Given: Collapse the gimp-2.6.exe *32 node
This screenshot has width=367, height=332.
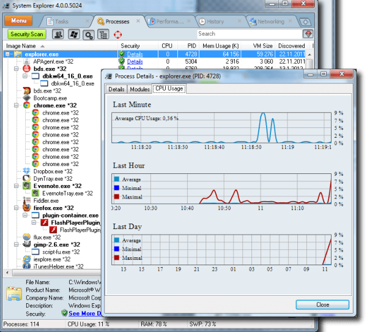Looking at the screenshot, I should (16, 244).
